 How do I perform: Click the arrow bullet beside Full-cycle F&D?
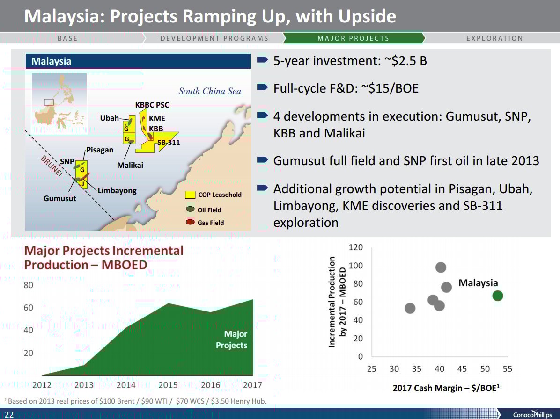pyautogui.click(x=263, y=87)
